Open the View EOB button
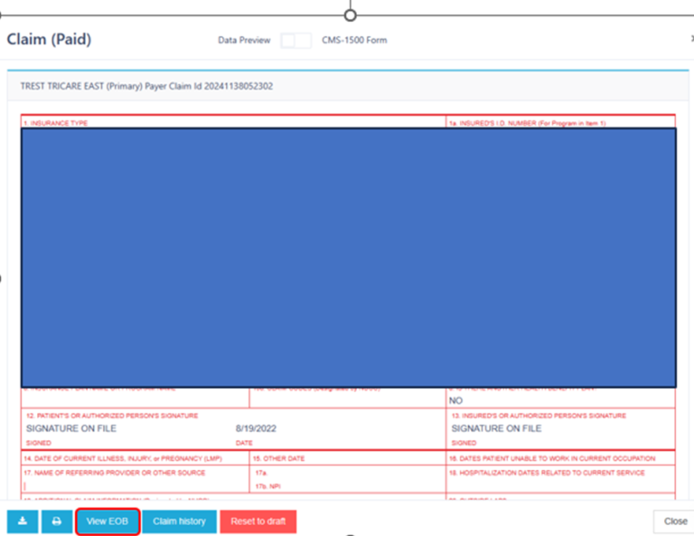 [x=108, y=522]
